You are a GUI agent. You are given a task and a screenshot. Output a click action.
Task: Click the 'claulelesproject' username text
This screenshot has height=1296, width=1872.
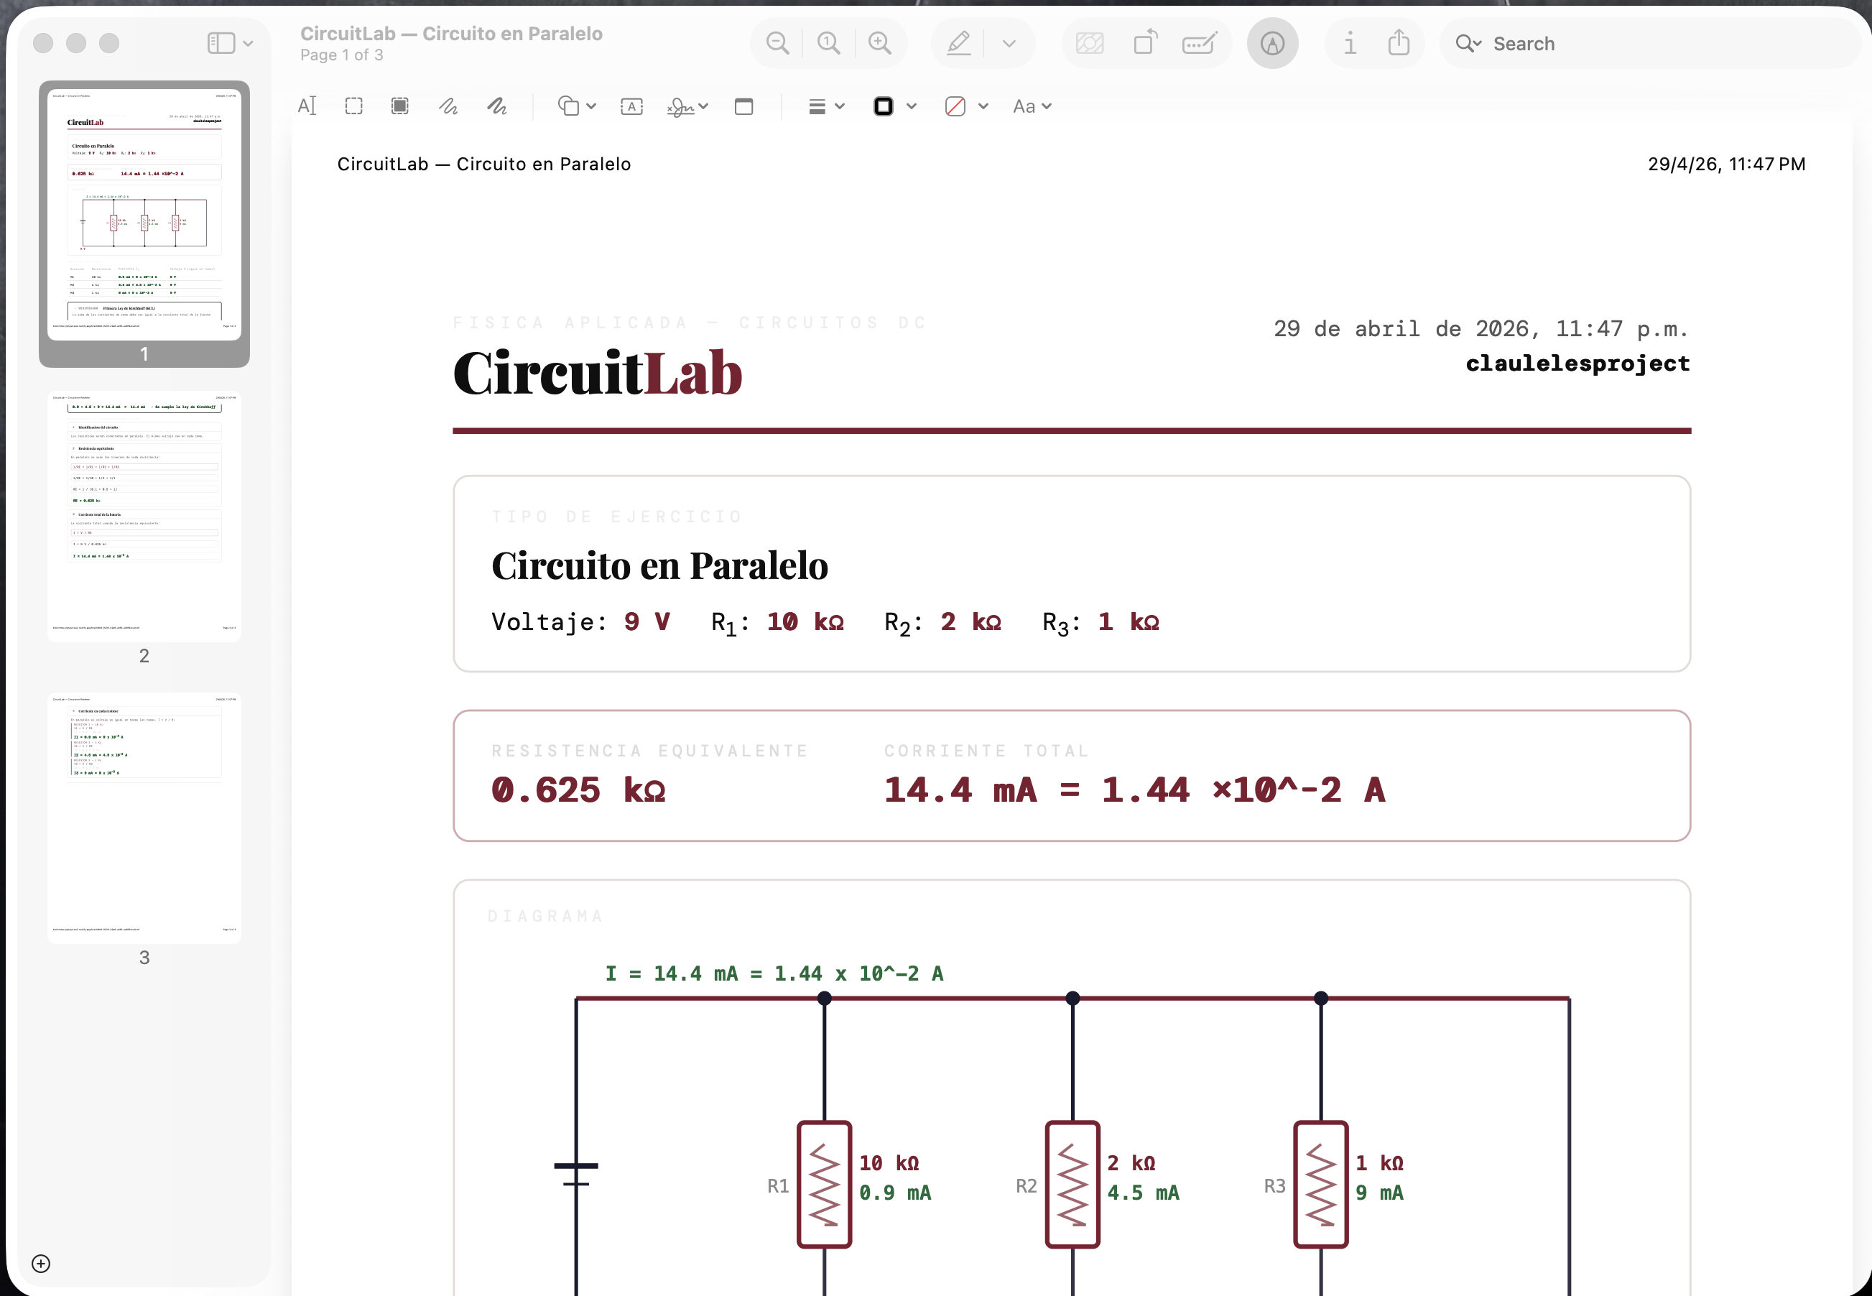1577,363
